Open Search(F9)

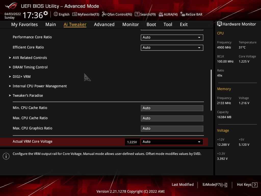[x=148, y=14]
